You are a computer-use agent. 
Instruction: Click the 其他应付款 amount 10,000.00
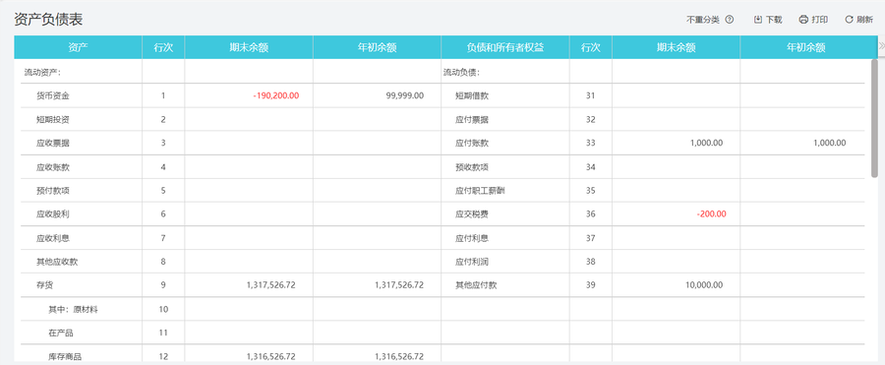(x=704, y=285)
